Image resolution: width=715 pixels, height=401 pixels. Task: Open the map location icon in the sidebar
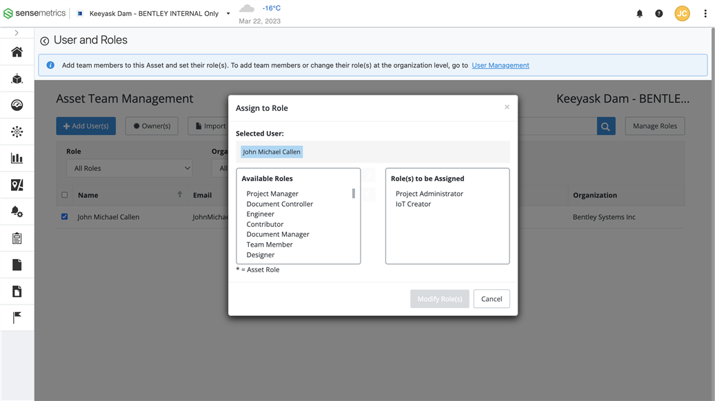coord(17,183)
